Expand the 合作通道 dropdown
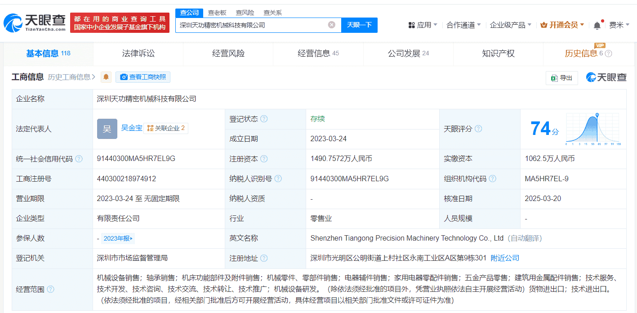This screenshot has width=637, height=313. 463,25
